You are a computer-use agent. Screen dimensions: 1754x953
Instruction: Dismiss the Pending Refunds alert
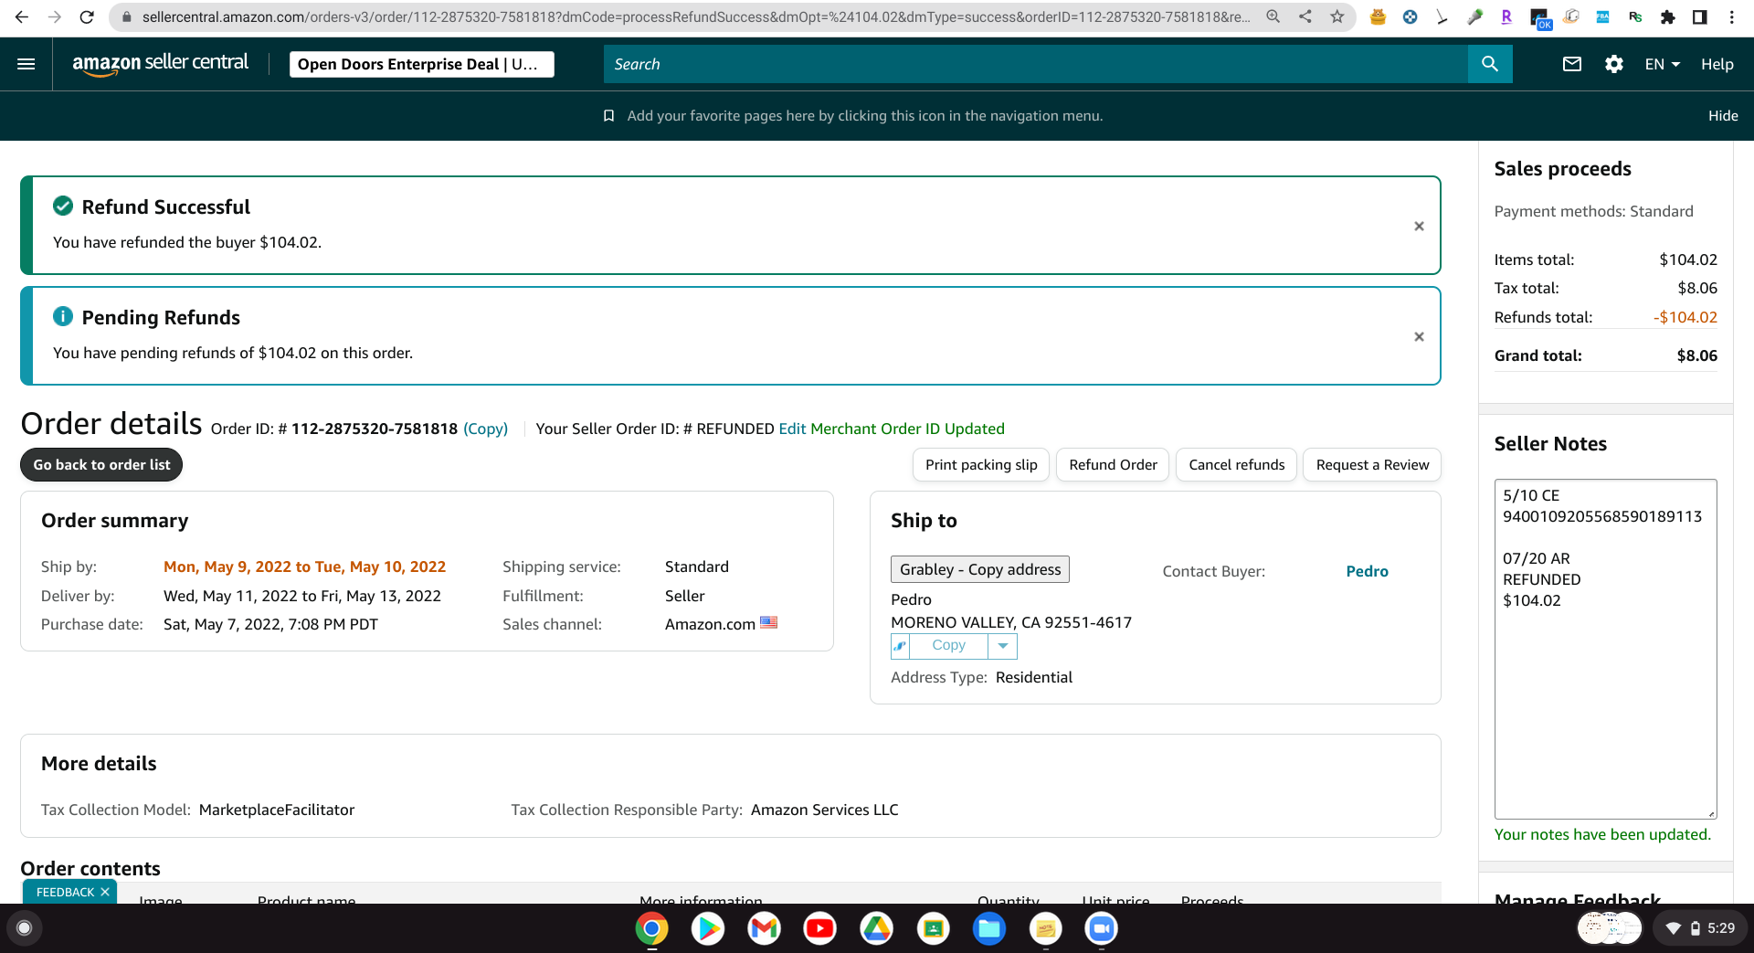(1419, 336)
